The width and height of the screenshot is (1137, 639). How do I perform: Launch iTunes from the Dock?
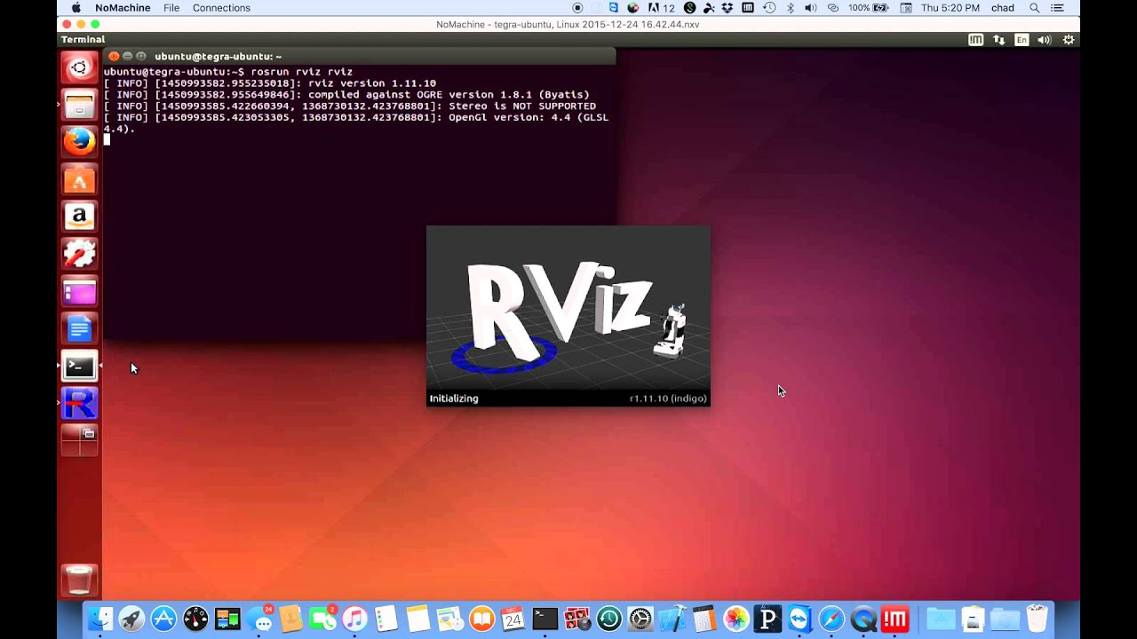tap(354, 619)
